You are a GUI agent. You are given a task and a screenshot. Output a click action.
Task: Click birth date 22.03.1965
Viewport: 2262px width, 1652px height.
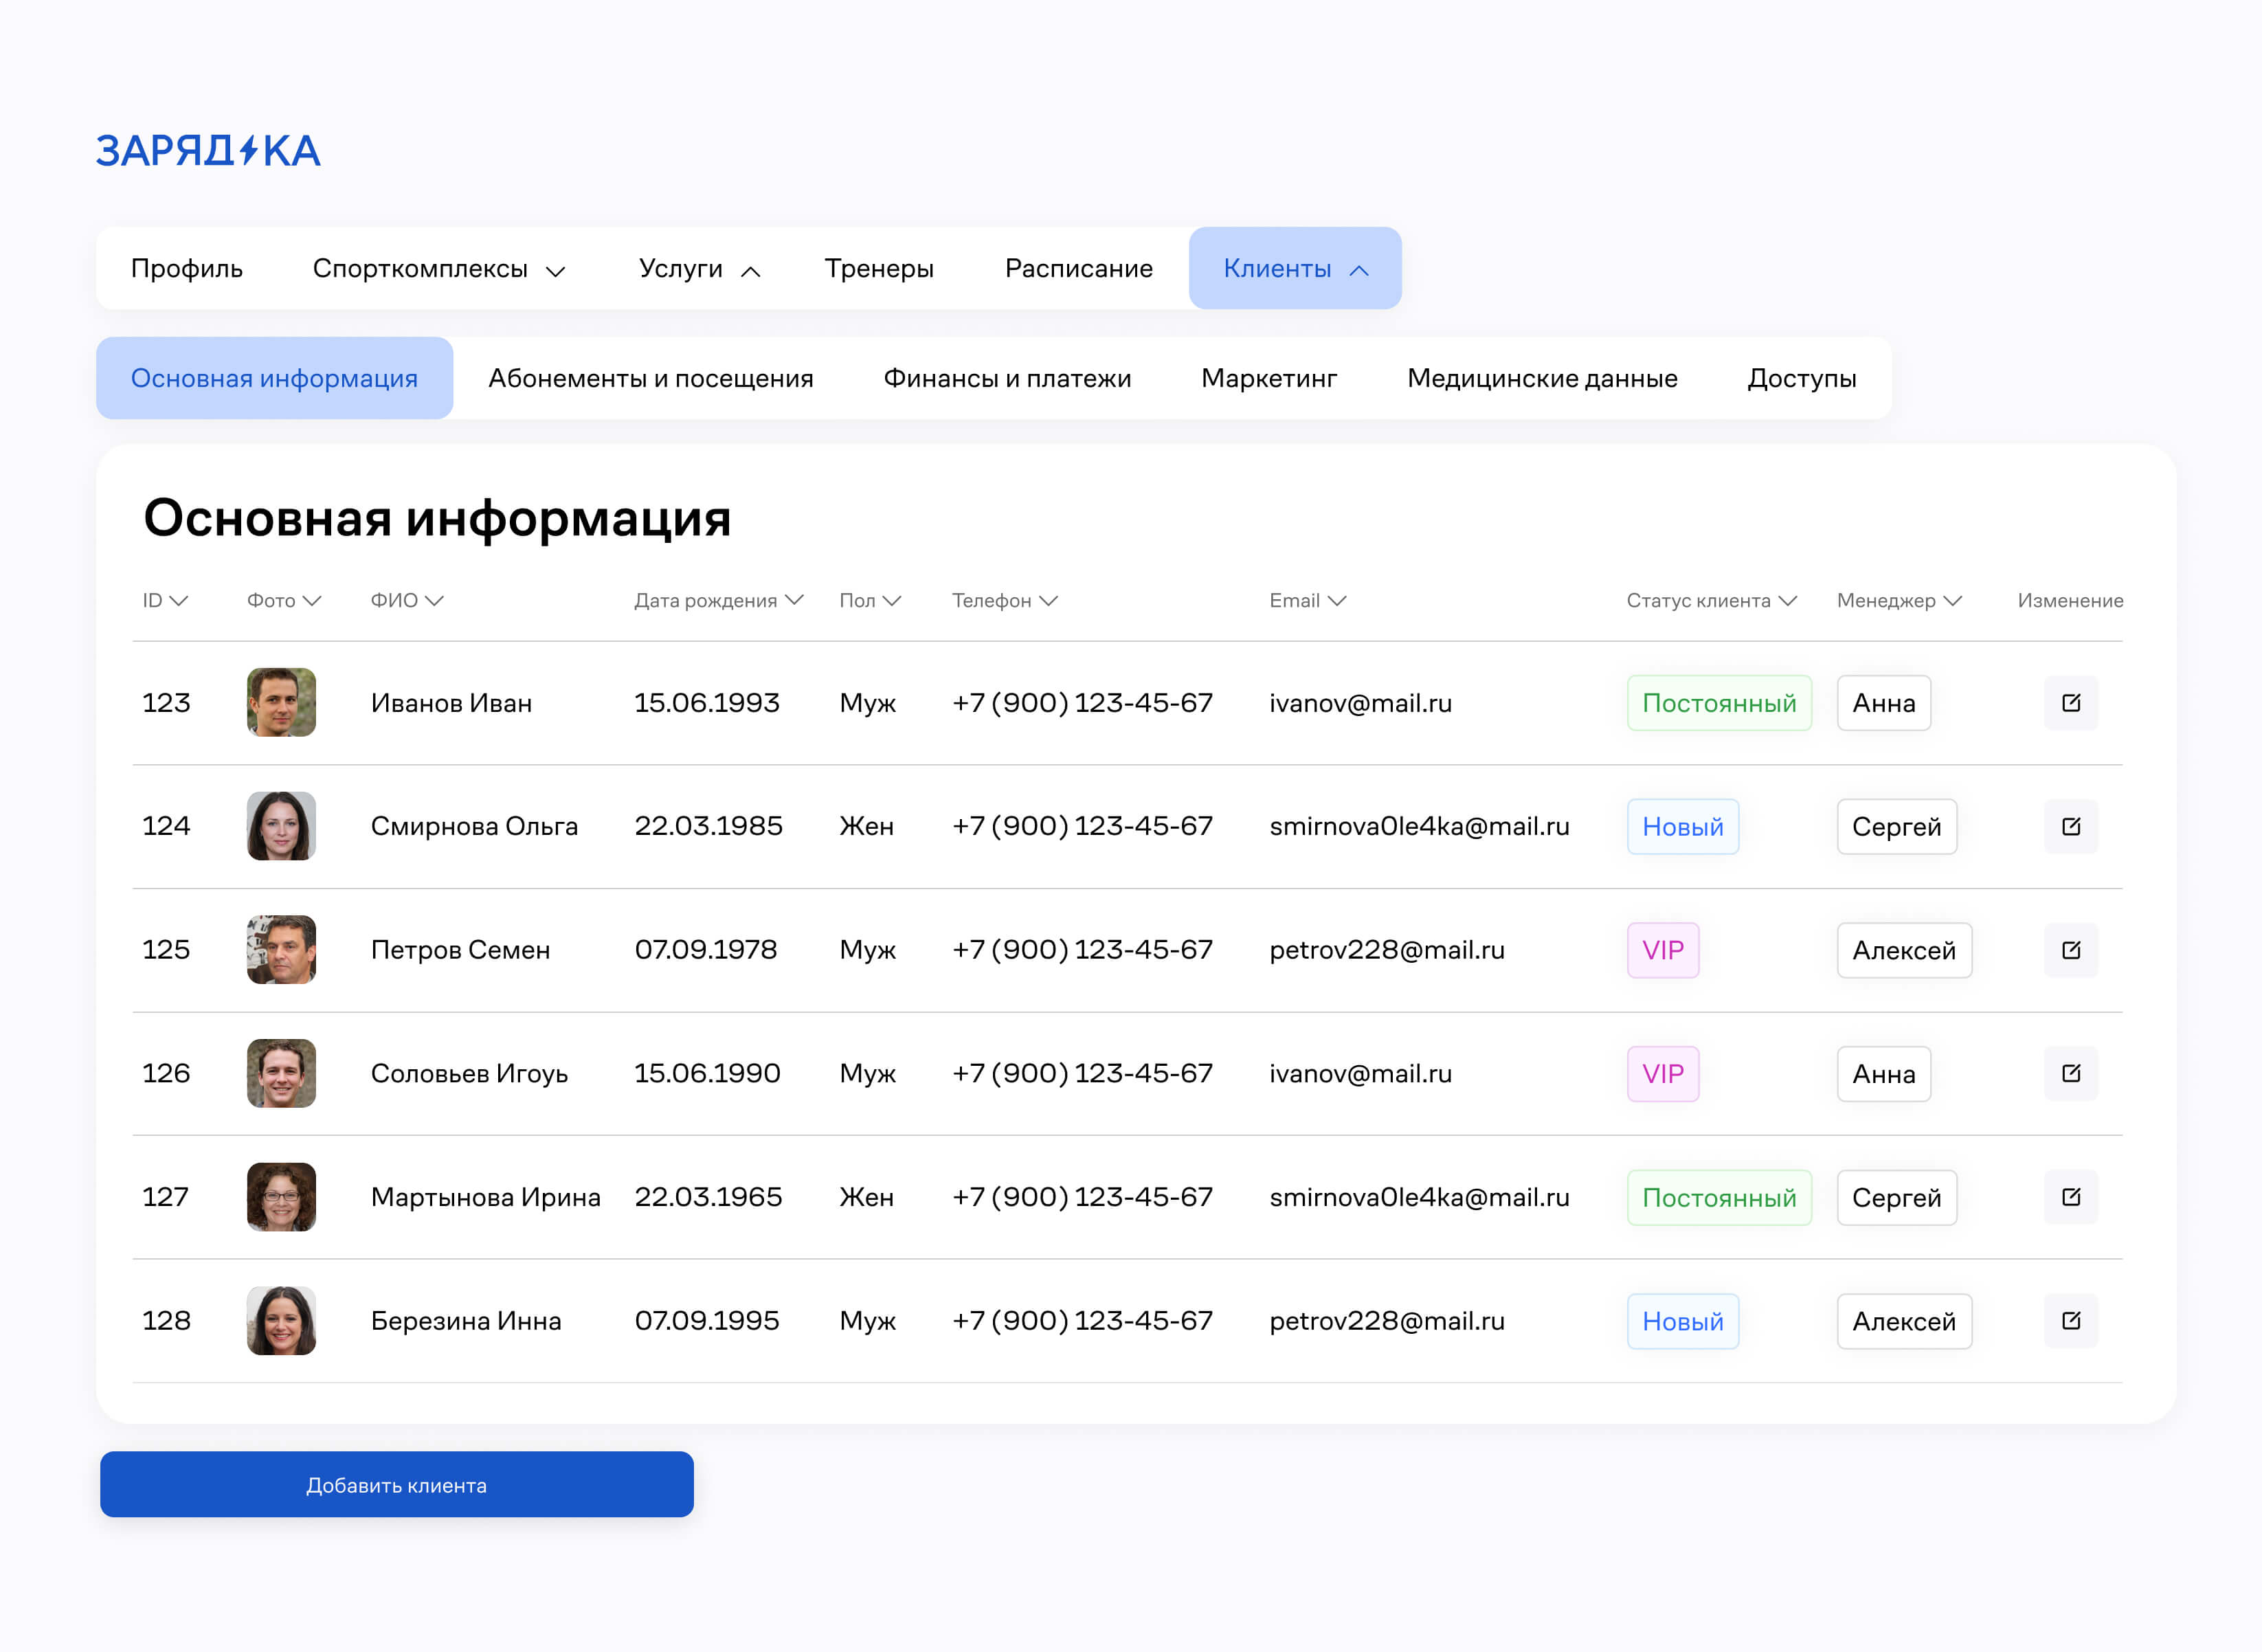point(708,1197)
